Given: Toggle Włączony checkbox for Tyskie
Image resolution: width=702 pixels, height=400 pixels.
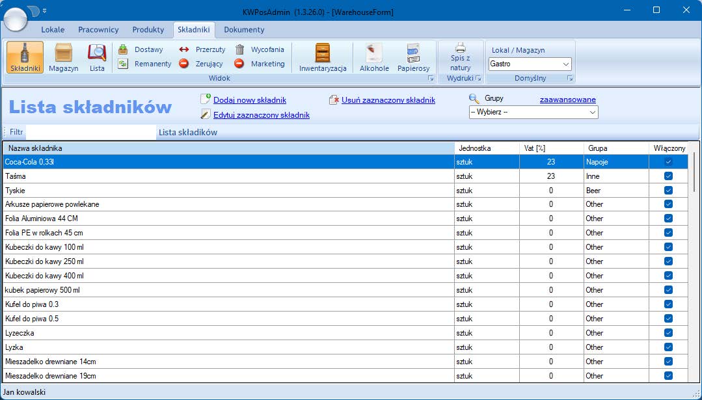Looking at the screenshot, I should [x=668, y=190].
